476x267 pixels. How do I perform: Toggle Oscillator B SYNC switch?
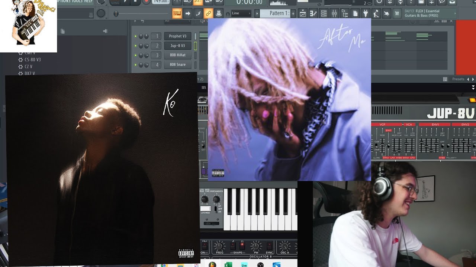point(270,246)
